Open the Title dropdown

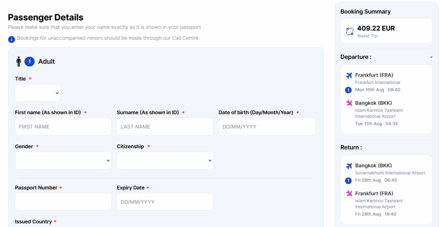coord(38,93)
